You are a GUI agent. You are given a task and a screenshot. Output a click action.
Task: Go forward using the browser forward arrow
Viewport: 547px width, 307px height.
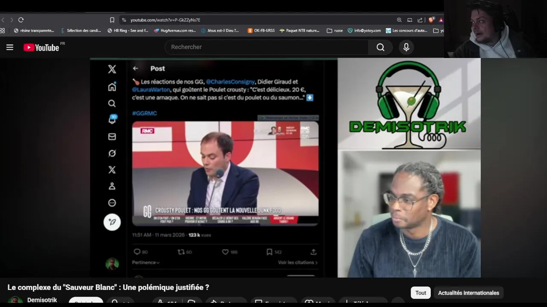(x=12, y=20)
